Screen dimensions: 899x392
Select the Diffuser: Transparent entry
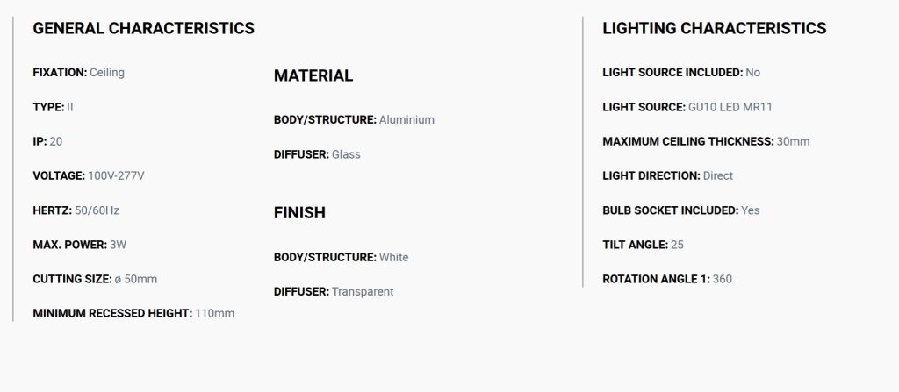click(334, 292)
